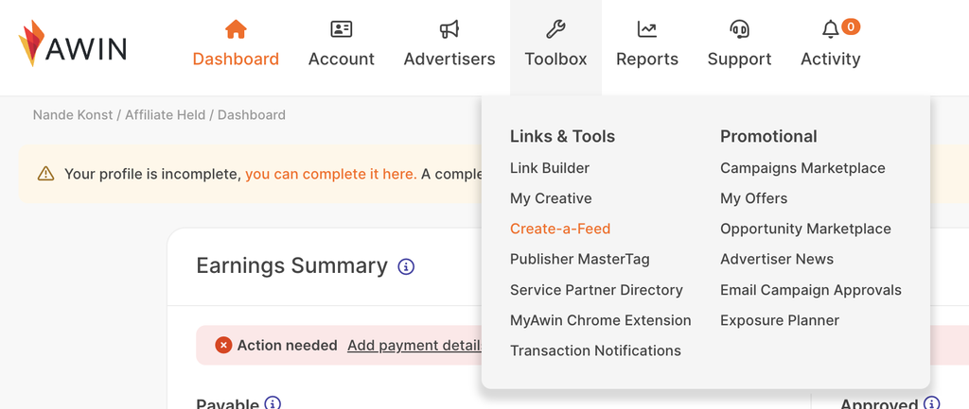Click the info icon next to Payable

[x=273, y=402]
